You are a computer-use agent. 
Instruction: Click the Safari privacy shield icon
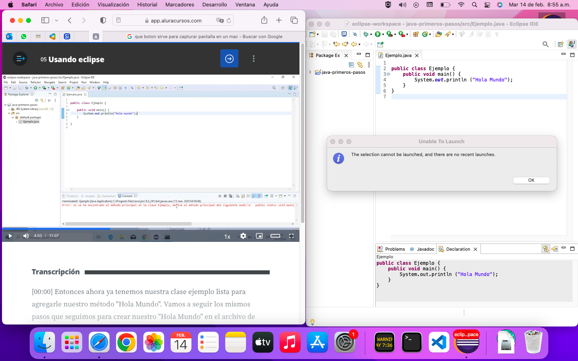[x=103, y=20]
